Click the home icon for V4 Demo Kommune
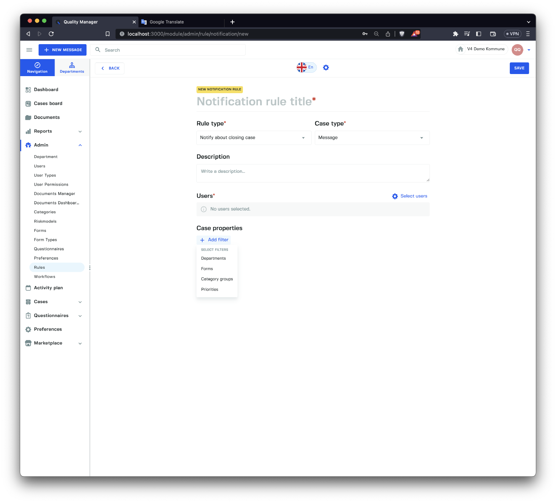The image size is (556, 503). coord(460,49)
